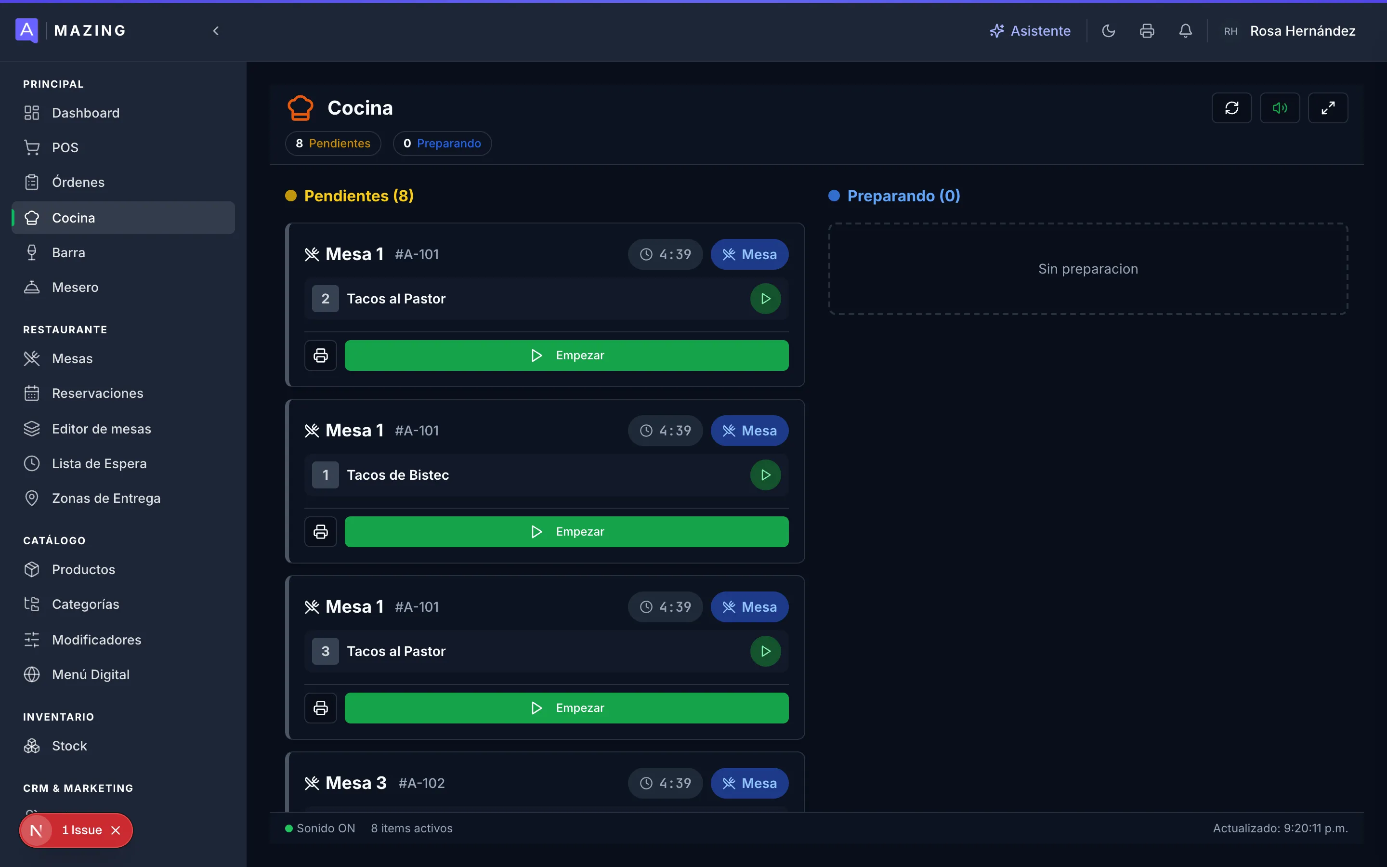Go to Menú Digital
This screenshot has width=1387, height=867.
click(x=123, y=675)
